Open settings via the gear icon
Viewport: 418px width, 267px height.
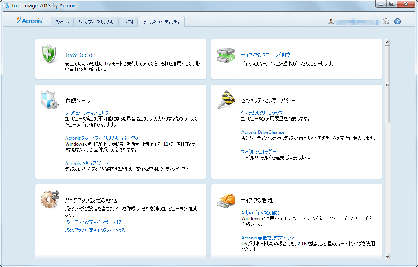(386, 21)
